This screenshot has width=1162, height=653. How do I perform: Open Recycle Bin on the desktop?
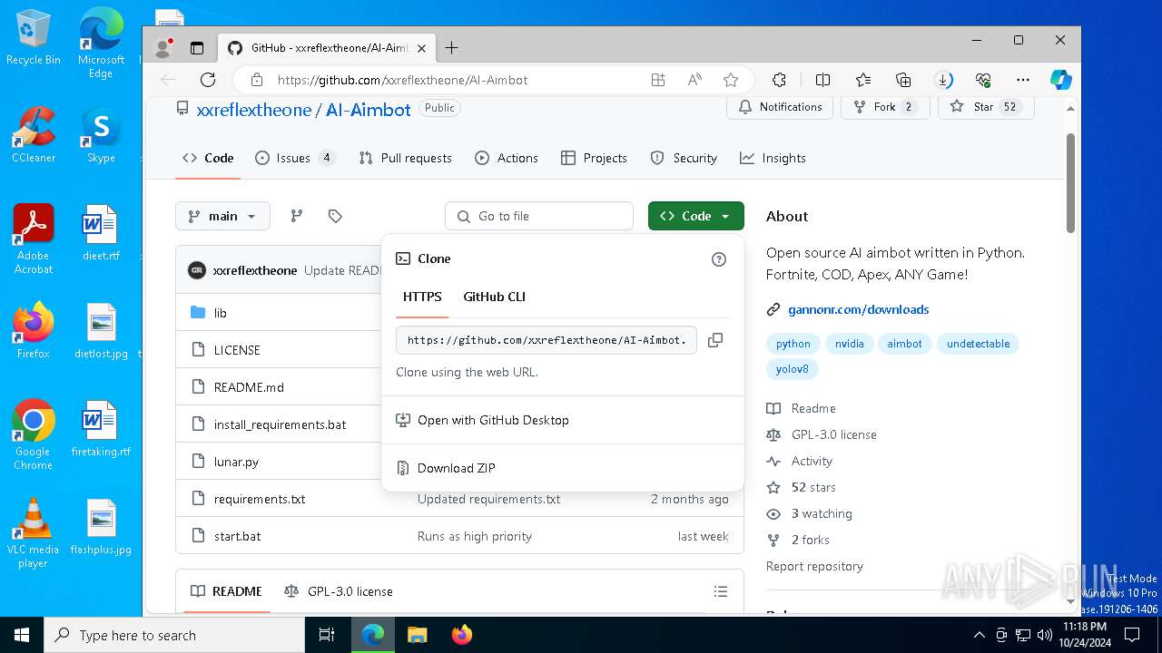tap(34, 37)
